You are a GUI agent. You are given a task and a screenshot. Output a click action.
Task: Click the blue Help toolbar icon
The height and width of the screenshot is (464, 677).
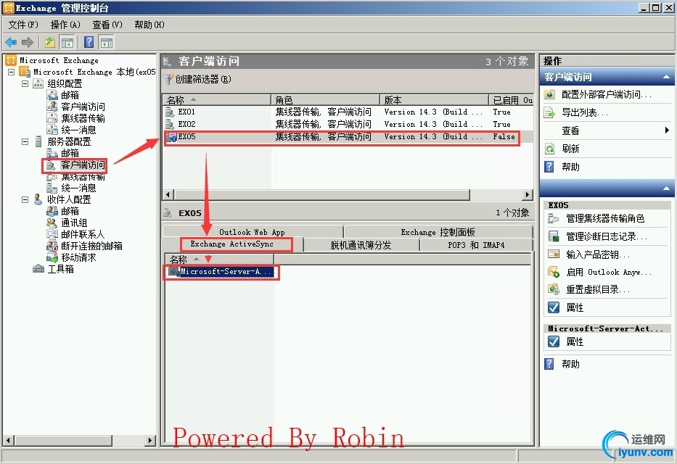[89, 42]
